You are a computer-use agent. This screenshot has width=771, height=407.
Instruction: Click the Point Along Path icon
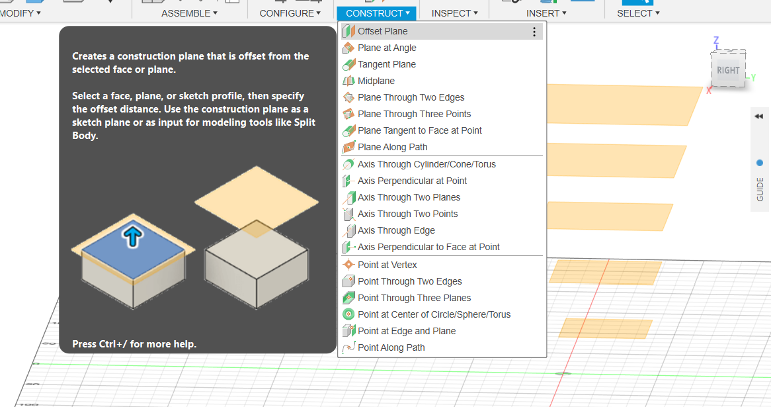[x=348, y=347]
